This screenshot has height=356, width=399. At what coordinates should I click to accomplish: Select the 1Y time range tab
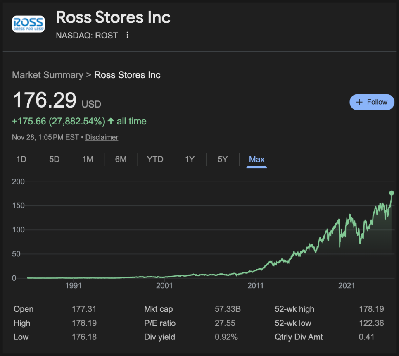pos(190,159)
